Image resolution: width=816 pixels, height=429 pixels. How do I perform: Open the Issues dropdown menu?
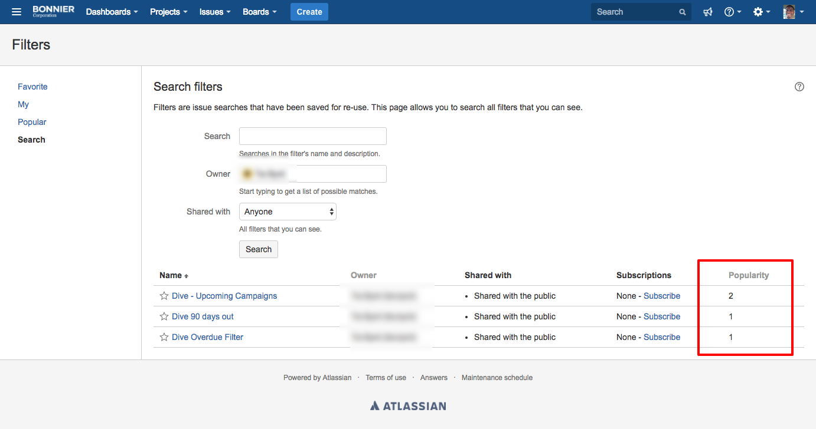pyautogui.click(x=215, y=12)
